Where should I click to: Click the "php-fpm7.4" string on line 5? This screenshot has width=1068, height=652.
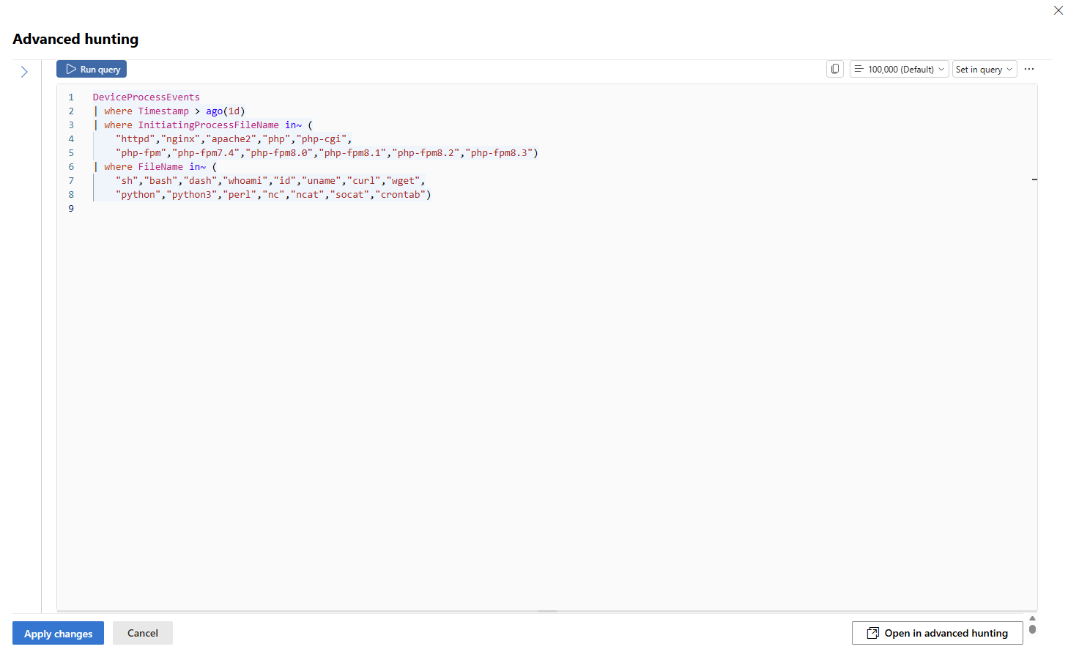click(206, 152)
